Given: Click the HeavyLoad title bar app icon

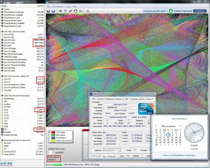Looking at the screenshot, I should (47, 3).
